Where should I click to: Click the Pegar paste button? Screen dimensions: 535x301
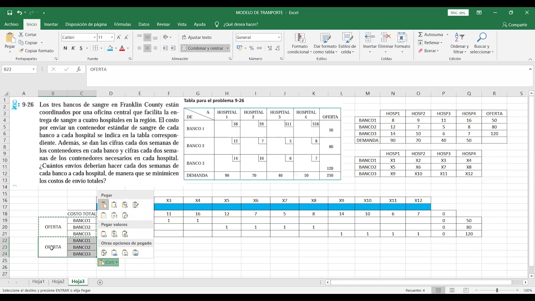10,42
